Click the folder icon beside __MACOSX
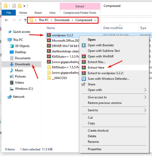Screen dimensions: 152x156 tap(49, 78)
